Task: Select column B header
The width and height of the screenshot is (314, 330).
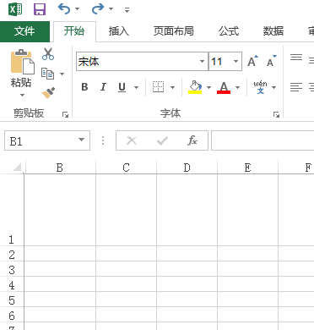Action: click(60, 168)
